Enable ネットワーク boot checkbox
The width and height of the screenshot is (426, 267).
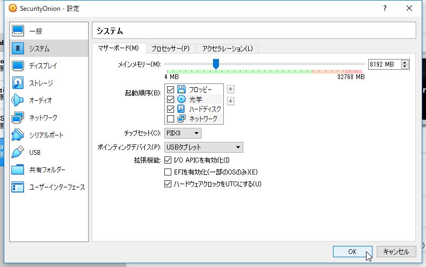(170, 119)
